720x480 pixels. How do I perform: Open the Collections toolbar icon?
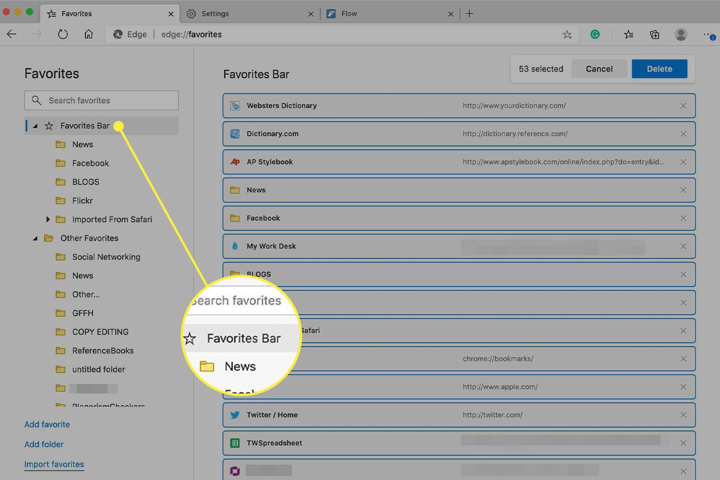[x=654, y=35]
